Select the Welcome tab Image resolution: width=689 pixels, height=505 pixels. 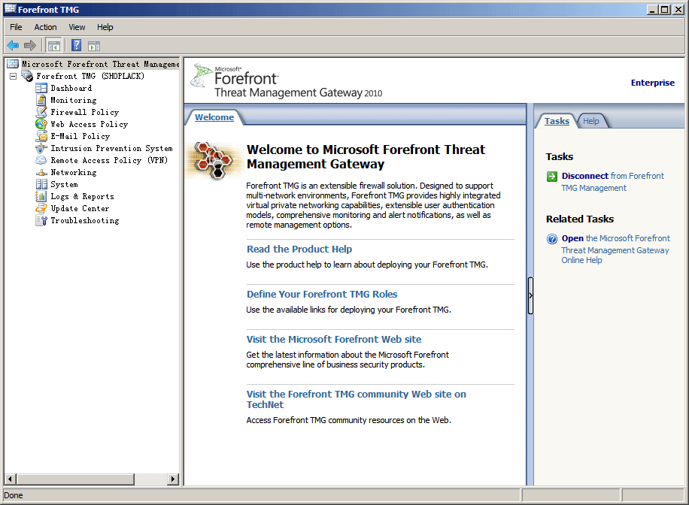(x=214, y=117)
